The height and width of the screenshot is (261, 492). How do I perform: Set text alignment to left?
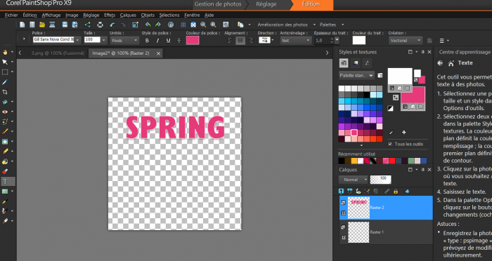tap(230, 41)
